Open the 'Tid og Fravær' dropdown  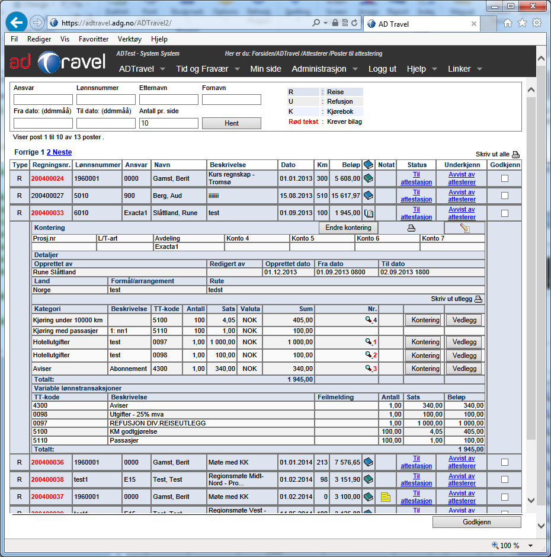[207, 69]
